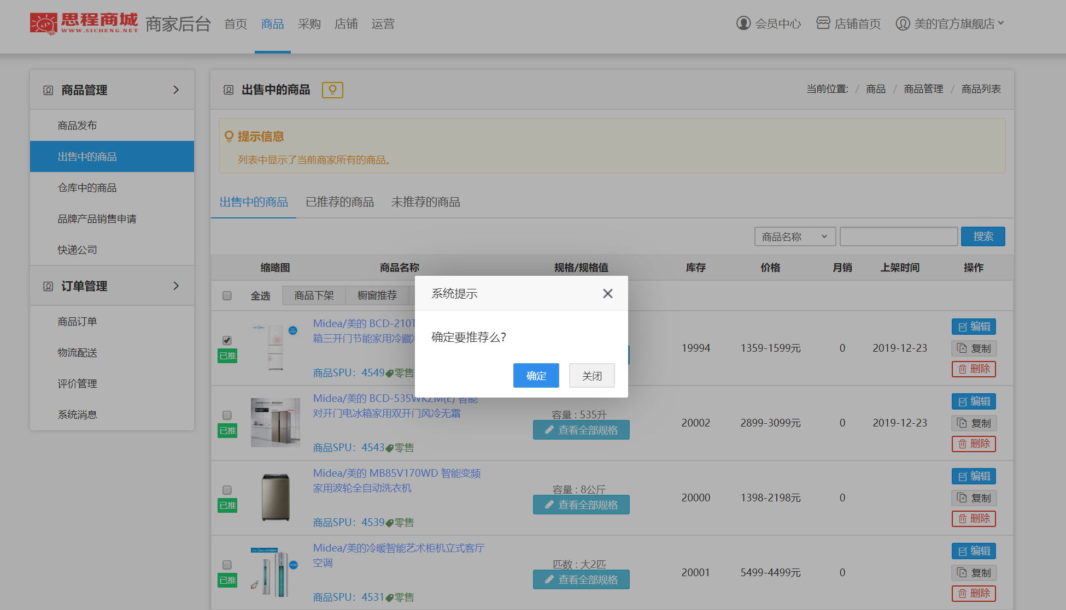
Task: Click the 已推 badge on the BCD-210 row
Action: [227, 356]
